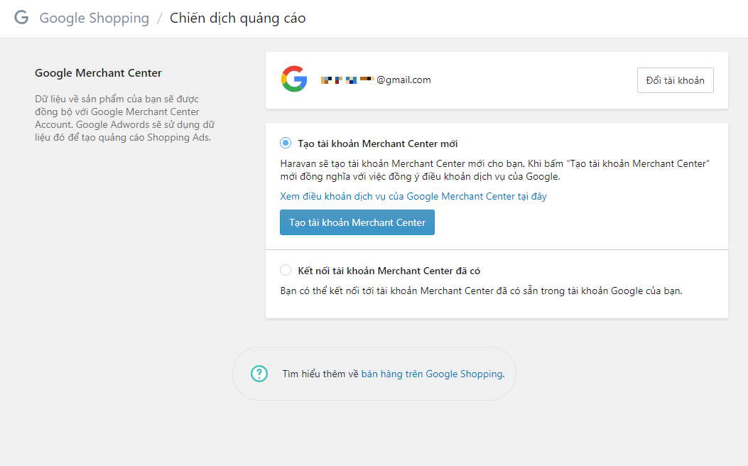748x466 pixels.
Task: Click the gray Google G header icon
Action: pos(21,18)
